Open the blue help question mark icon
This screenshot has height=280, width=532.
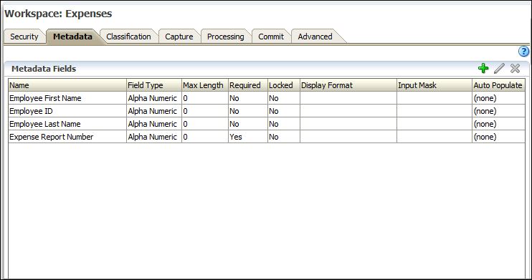(x=523, y=52)
